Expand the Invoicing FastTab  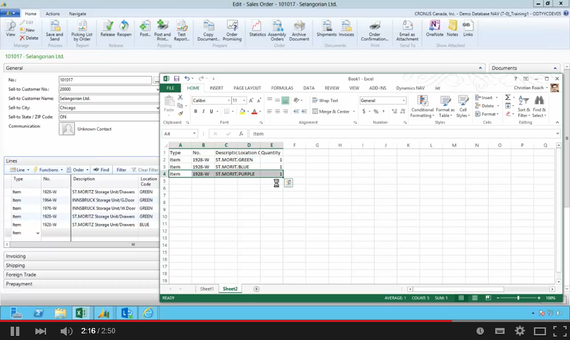(16, 256)
